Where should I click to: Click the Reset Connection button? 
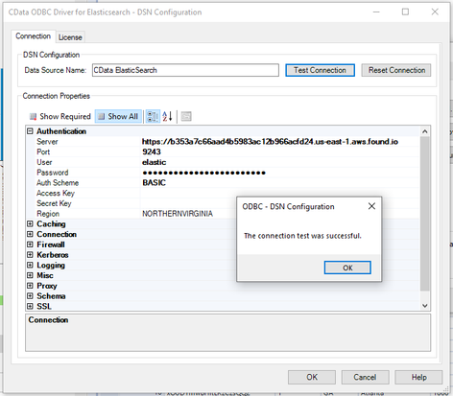click(396, 70)
